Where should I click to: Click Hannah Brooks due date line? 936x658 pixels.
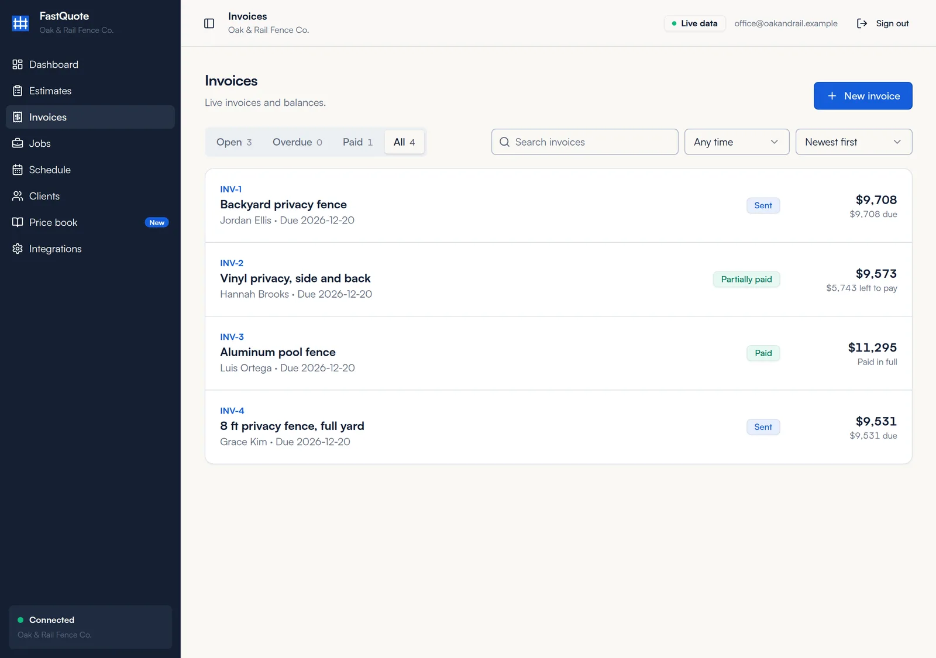click(296, 294)
